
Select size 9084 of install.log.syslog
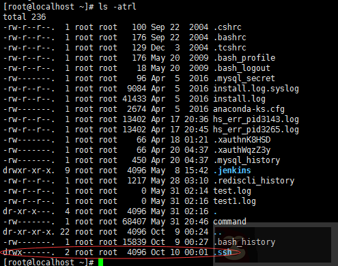(x=137, y=89)
